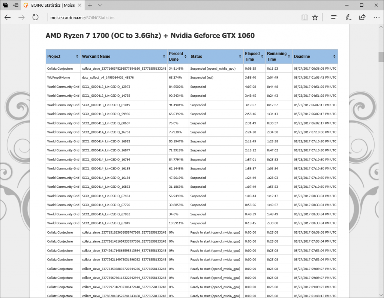384x298 pixels.
Task: Click the AMD Ryzen 7 1700 heading
Action: click(150, 36)
